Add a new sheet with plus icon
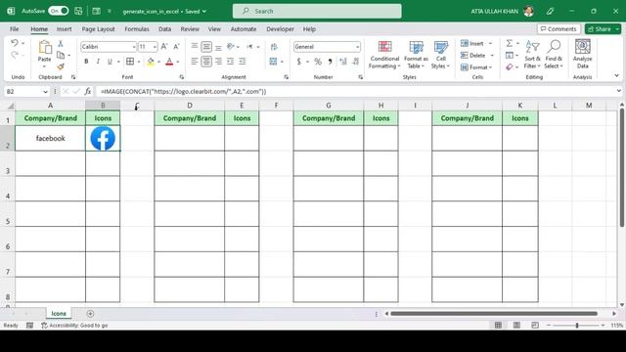 90,314
